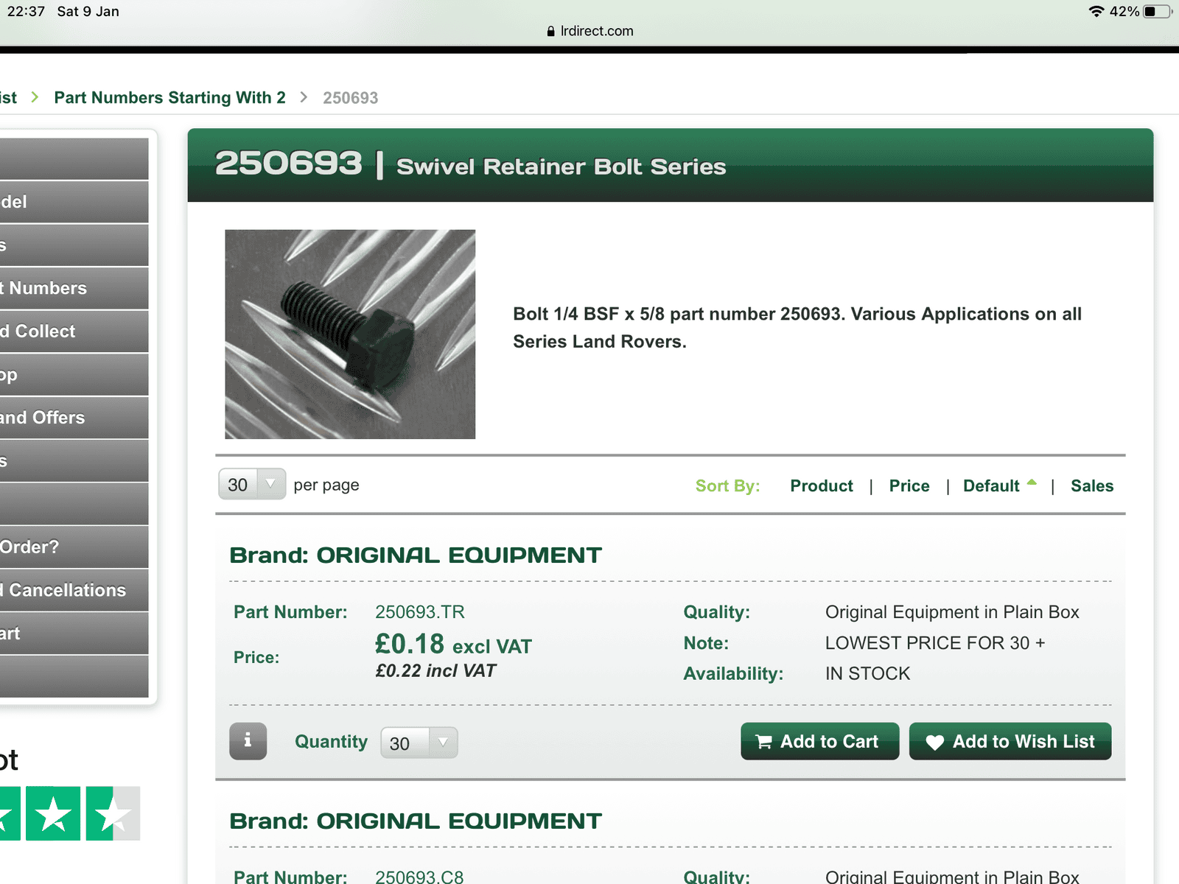Screen dimensions: 1179x884
Task: Click the £0.22 incl VAT price
Action: [435, 671]
